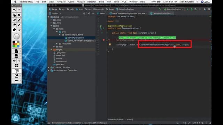Select the eraser annotation tool
Image resolution: width=223 pixels, height=125 pixels.
click(x=14, y=25)
